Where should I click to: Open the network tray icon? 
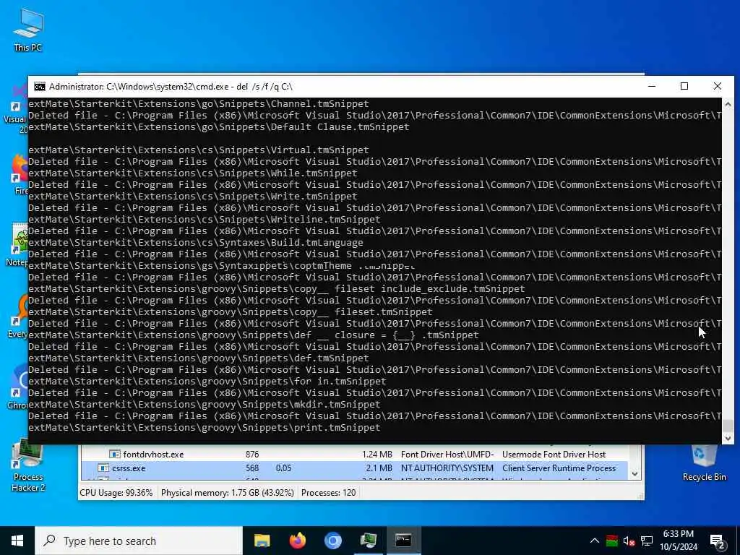coord(647,541)
